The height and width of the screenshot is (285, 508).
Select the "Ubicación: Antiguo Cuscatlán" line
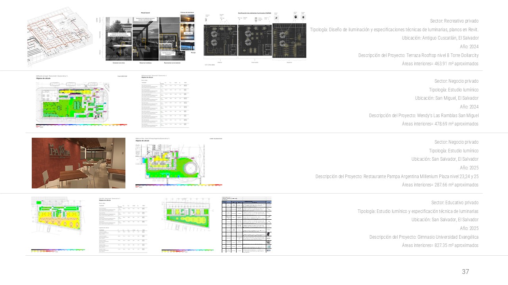[440, 38]
